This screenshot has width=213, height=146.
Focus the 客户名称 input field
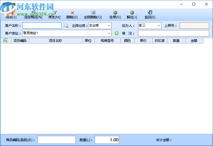pyautogui.click(x=42, y=26)
